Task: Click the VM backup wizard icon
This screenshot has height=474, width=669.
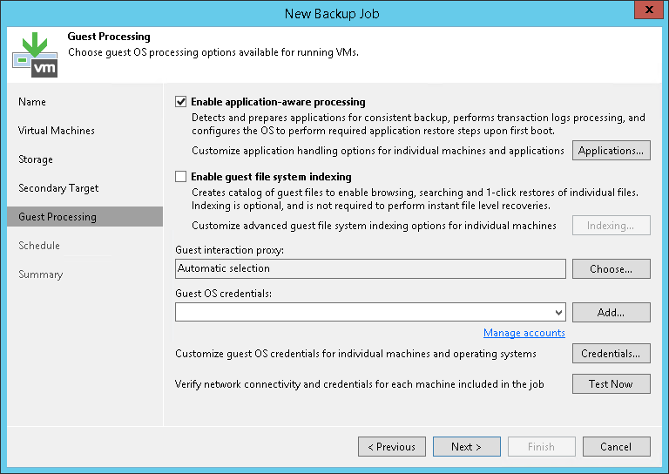Action: click(x=35, y=53)
